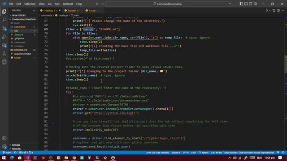This screenshot has width=287, height=161.
Task: Expand the commands folder
Action: click(x=23, y=27)
